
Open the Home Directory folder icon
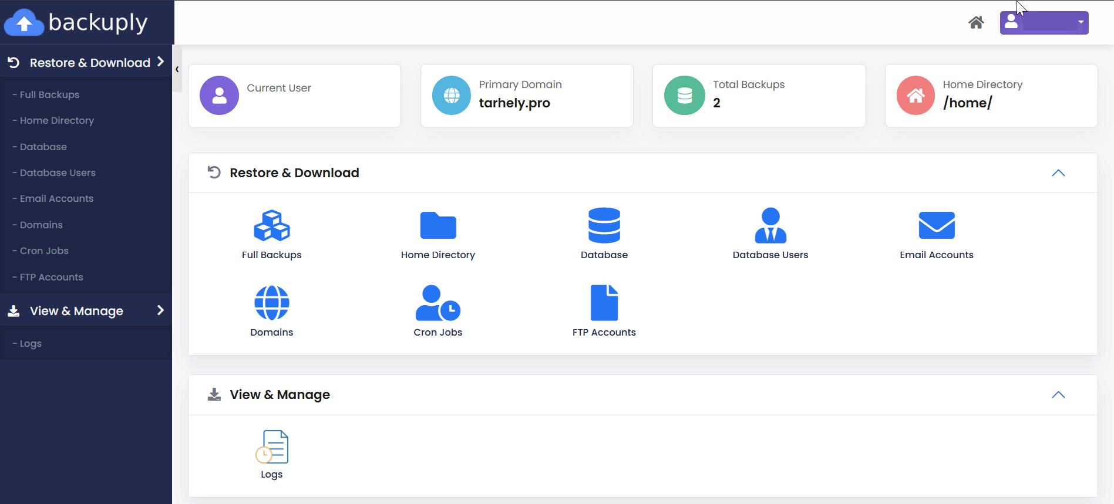coord(438,225)
